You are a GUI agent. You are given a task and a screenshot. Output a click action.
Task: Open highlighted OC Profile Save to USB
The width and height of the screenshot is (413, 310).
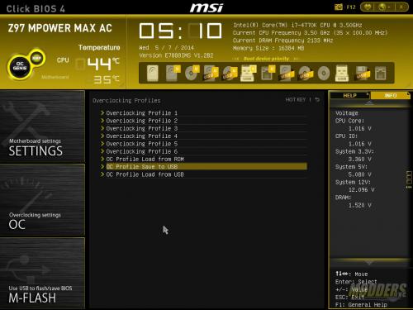coord(204,167)
